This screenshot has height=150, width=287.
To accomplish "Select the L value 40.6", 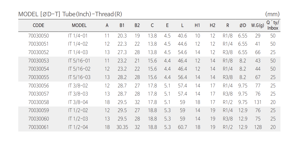I will coord(182,36).
